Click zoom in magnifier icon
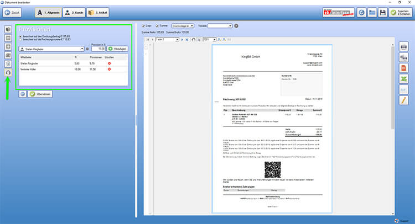Viewport: 415px width, 224px height. coord(219,39)
